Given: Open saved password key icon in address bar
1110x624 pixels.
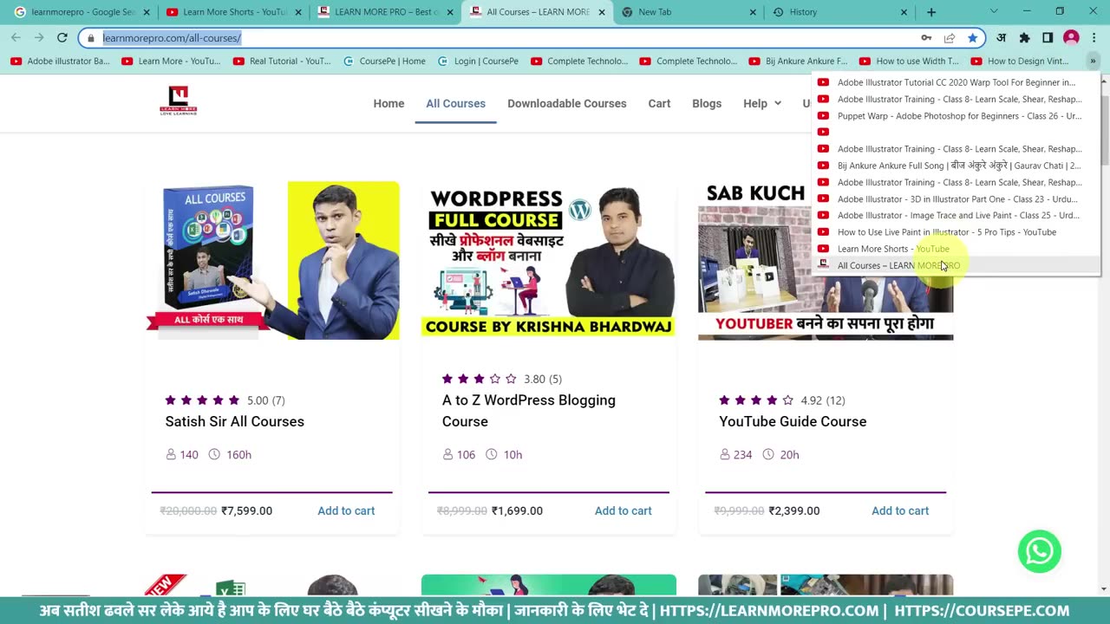Looking at the screenshot, I should [x=926, y=38].
